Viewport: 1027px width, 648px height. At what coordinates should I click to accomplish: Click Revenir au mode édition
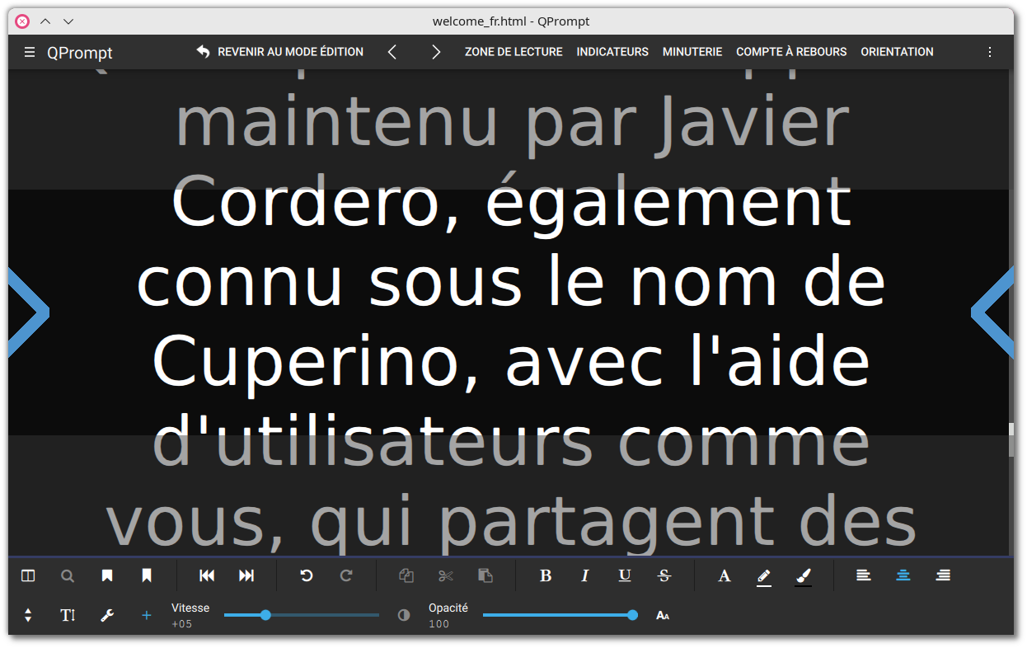coord(279,52)
